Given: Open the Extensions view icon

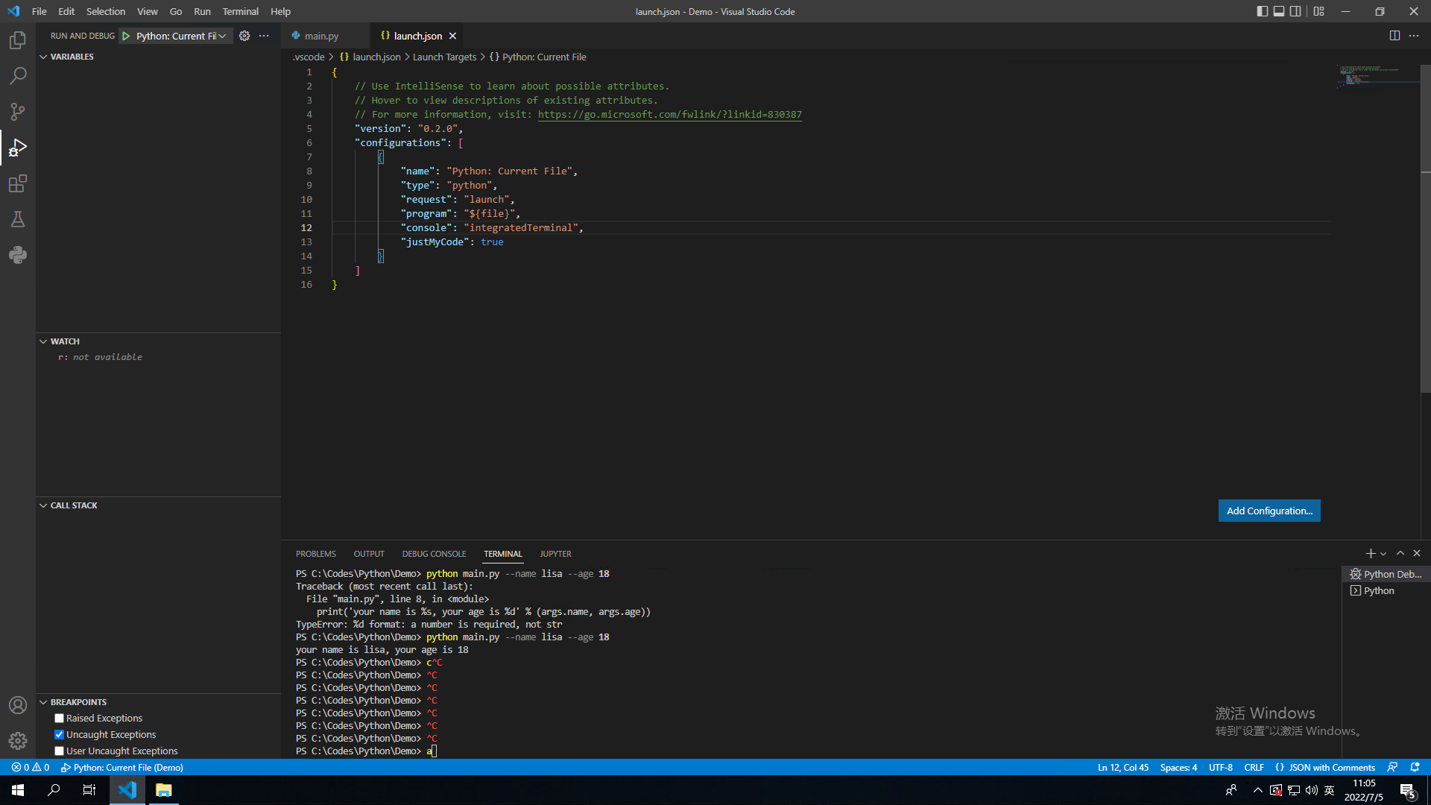Looking at the screenshot, I should 18,183.
